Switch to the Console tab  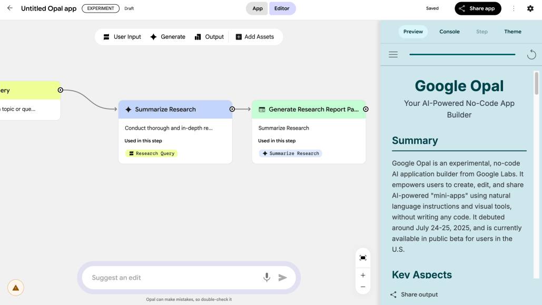click(449, 31)
